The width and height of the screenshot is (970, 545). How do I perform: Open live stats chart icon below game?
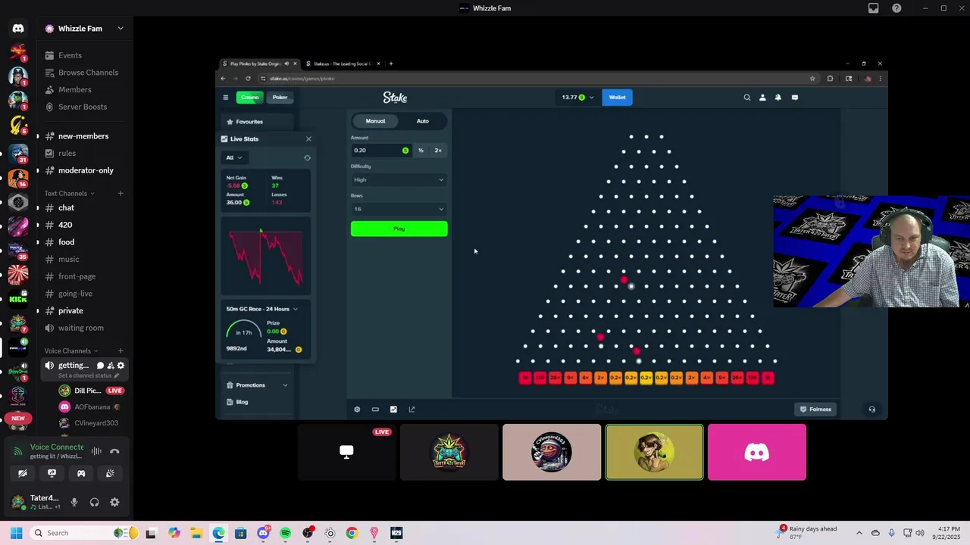pos(393,410)
